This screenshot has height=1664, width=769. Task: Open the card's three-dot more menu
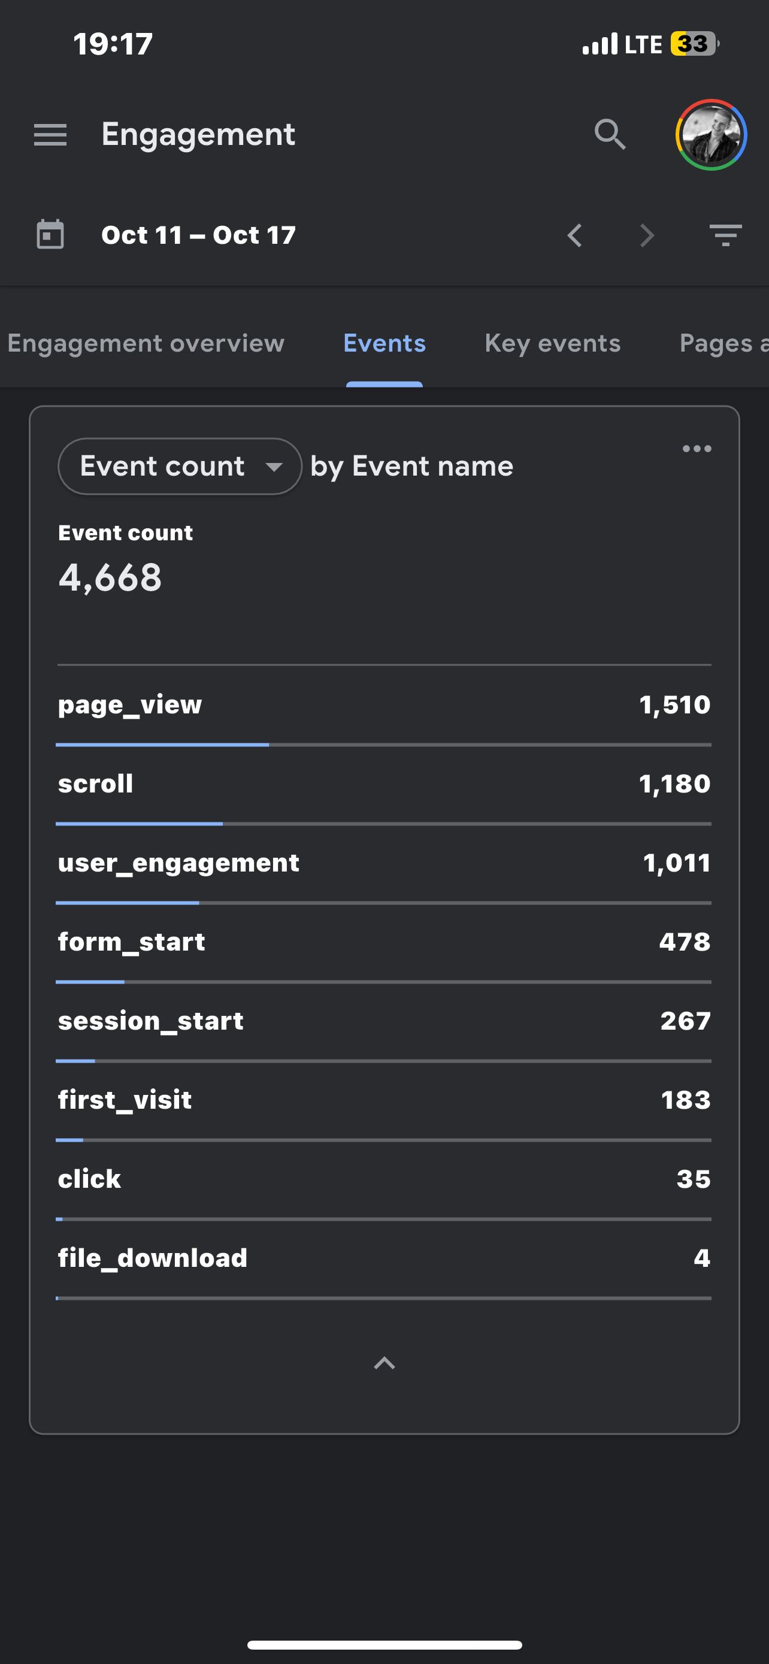(x=697, y=448)
